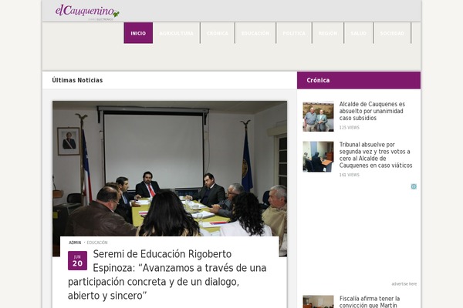Image resolution: width=463 pixels, height=308 pixels.
Task: Open 'Tribunal absuelve por segunda vez' headline
Action: (x=376, y=155)
